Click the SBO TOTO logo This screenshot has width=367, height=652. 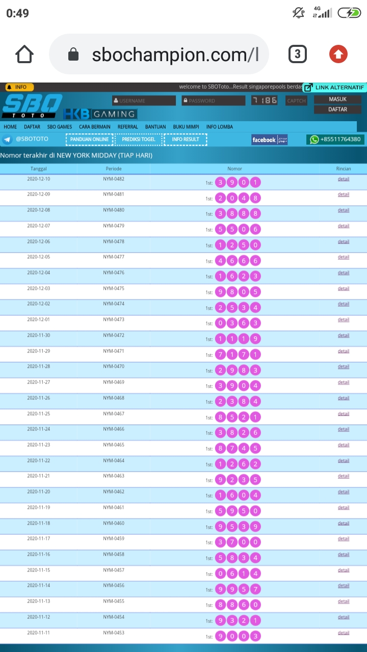tap(32, 106)
